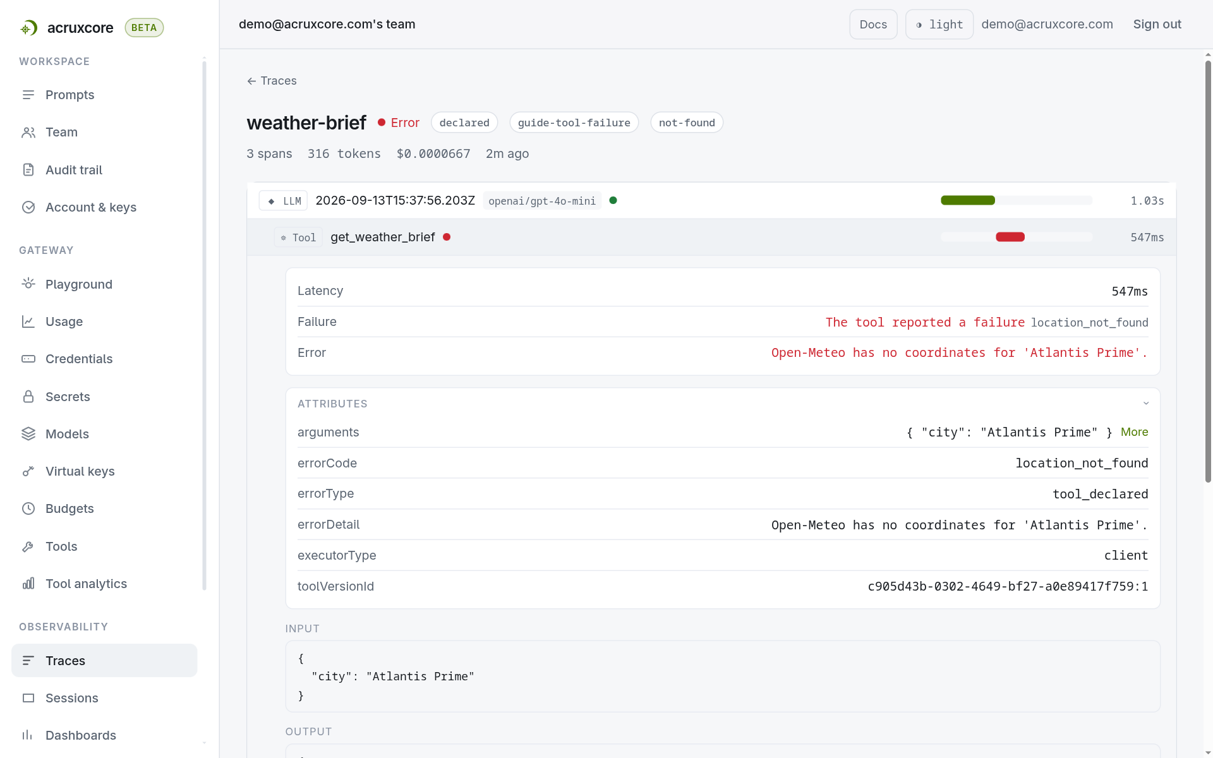Click the Tool span type badge
The width and height of the screenshot is (1213, 758).
click(x=298, y=238)
